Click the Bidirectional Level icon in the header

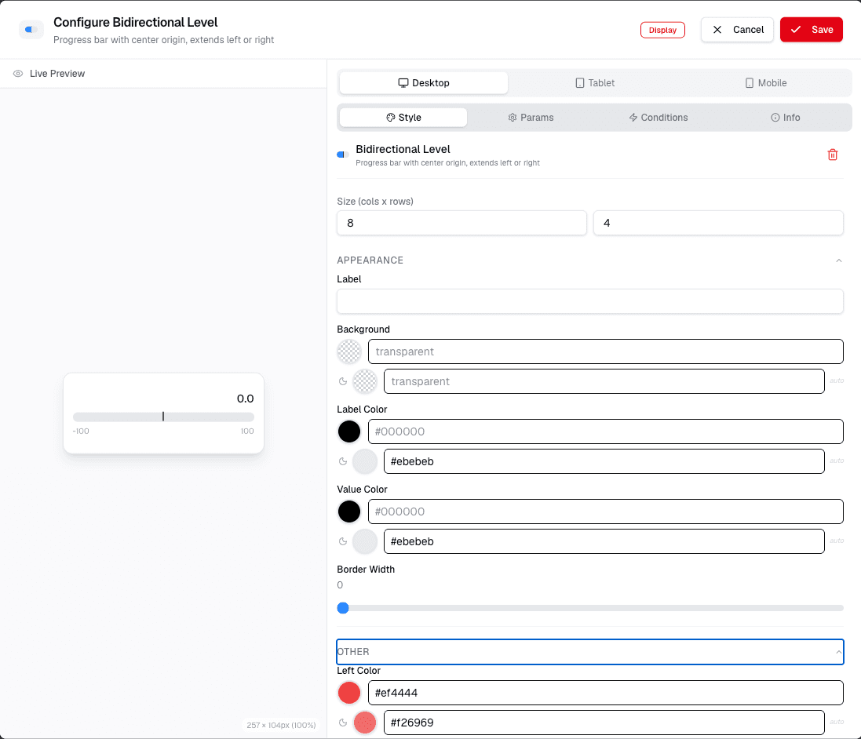(31, 30)
